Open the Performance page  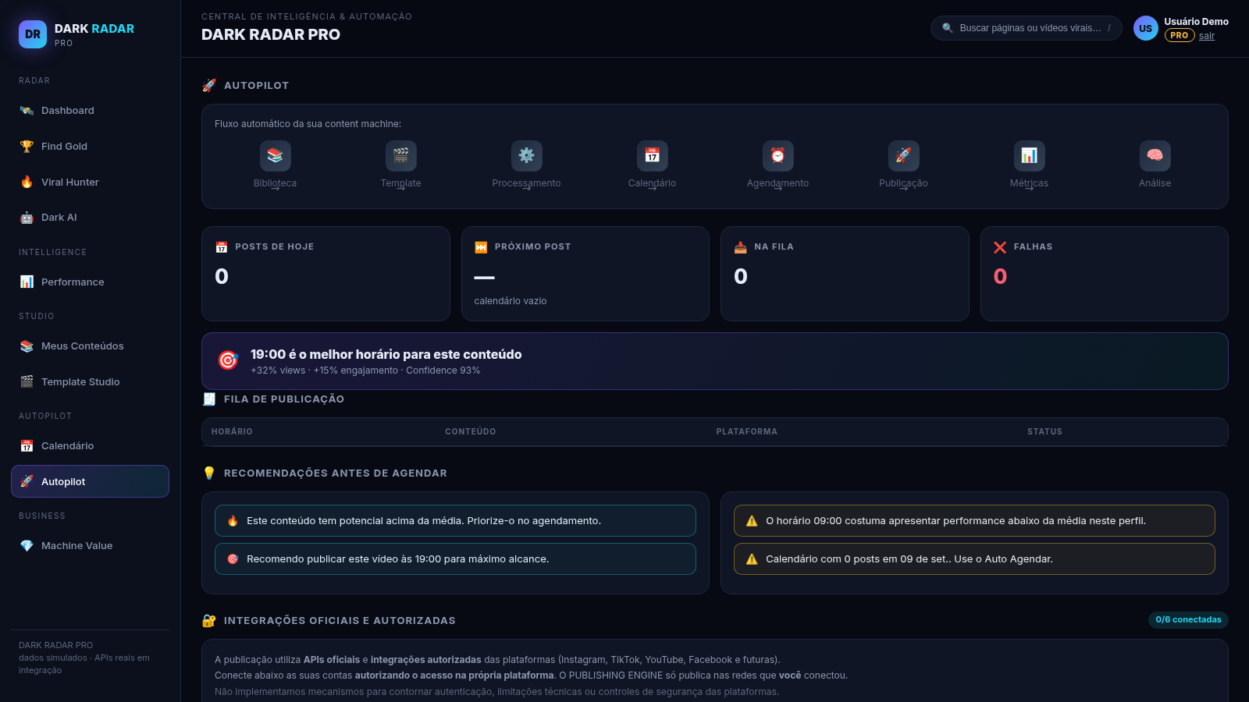tap(91, 282)
